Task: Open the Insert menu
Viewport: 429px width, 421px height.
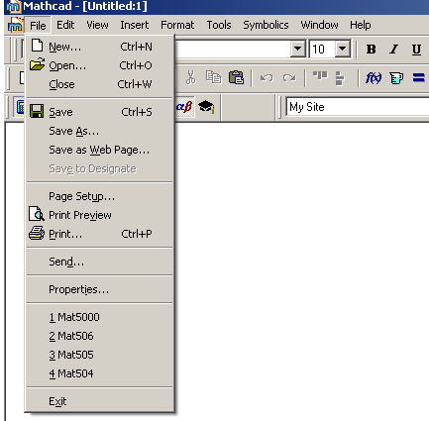Action: (x=135, y=25)
